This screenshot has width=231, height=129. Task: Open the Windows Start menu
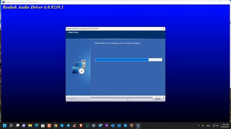(5, 126)
